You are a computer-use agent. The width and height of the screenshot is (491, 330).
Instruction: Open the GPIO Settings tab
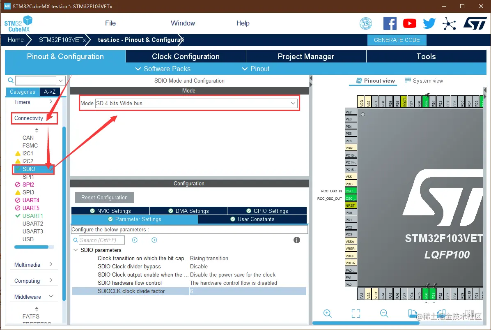pyautogui.click(x=267, y=211)
